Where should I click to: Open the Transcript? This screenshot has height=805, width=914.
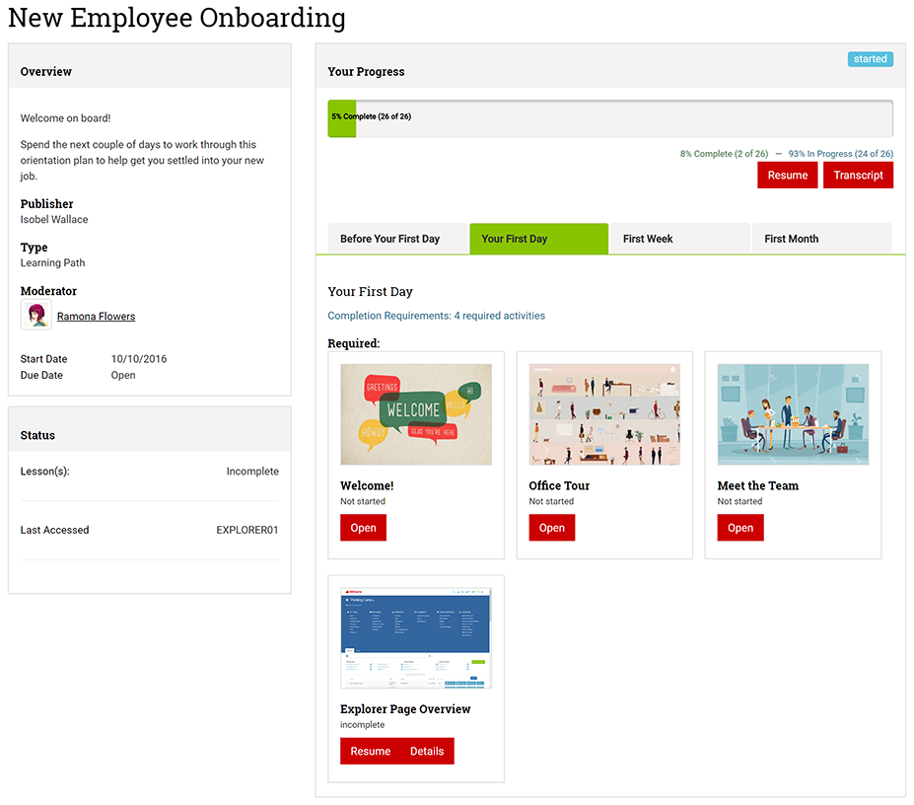tap(858, 176)
